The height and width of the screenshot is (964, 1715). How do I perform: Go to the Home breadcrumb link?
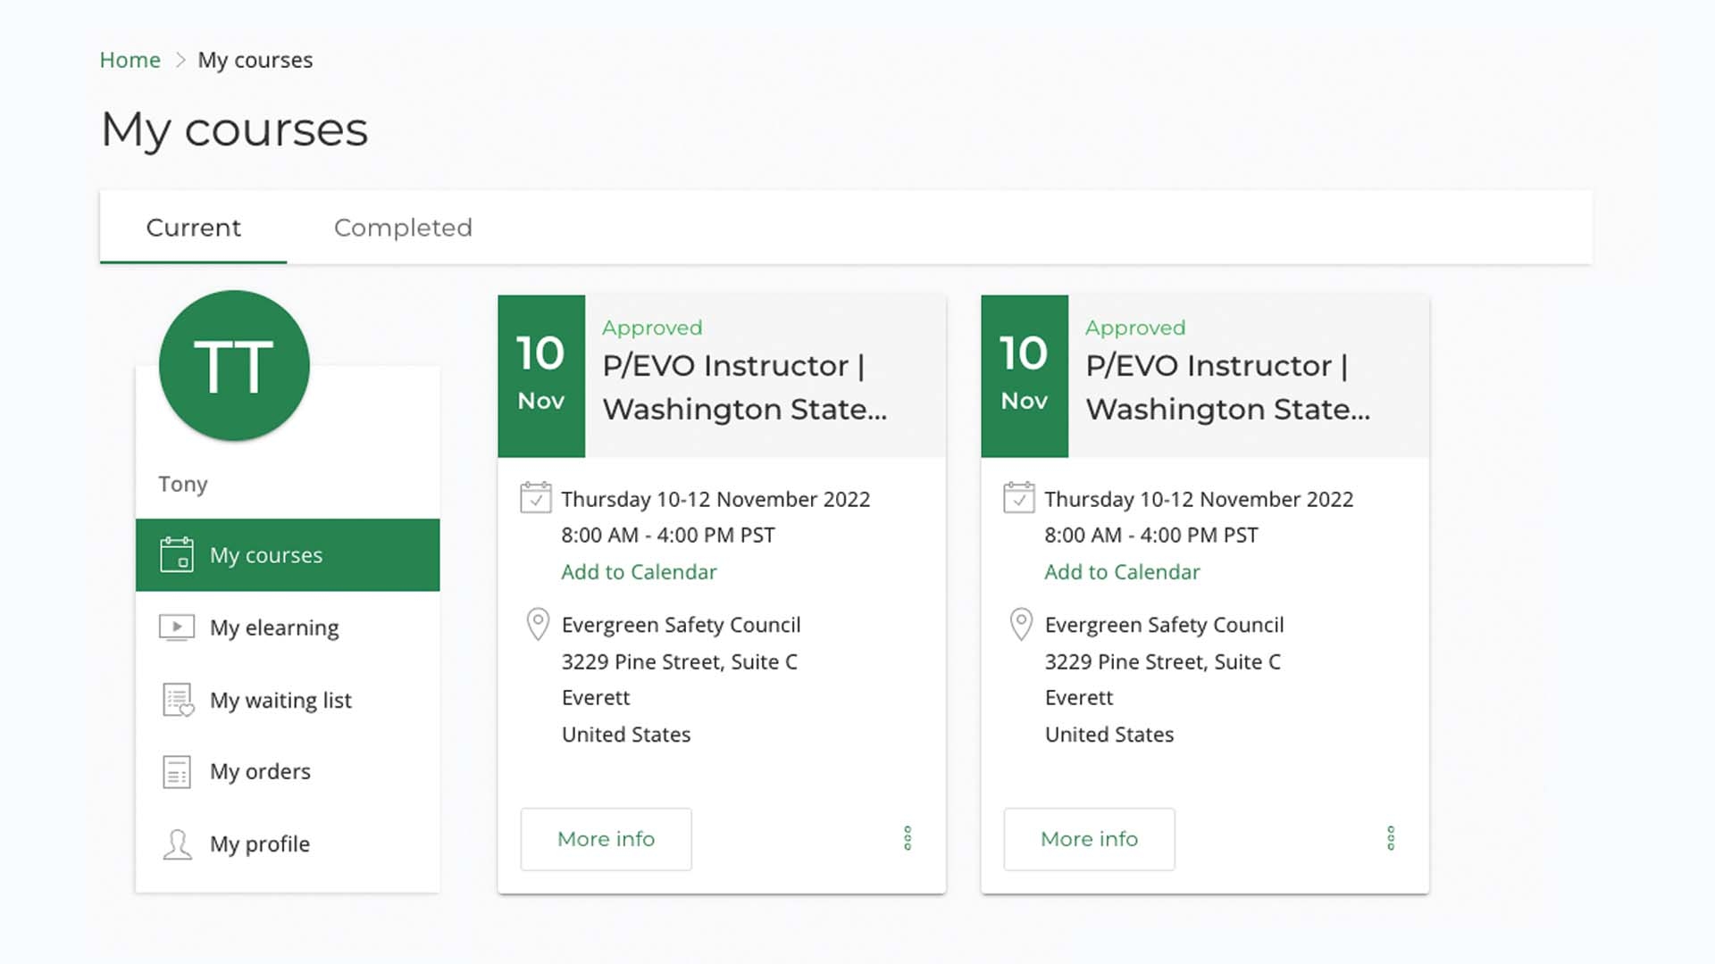130,60
